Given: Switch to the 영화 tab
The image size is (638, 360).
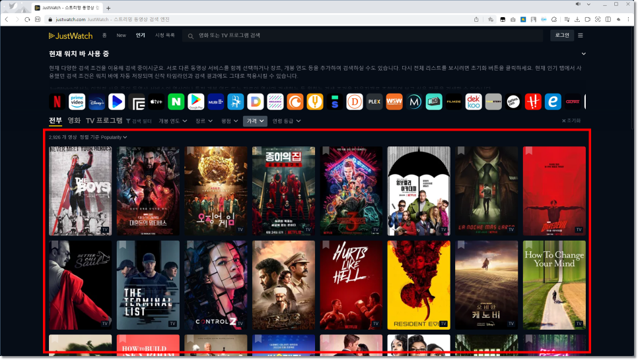Looking at the screenshot, I should [74, 121].
